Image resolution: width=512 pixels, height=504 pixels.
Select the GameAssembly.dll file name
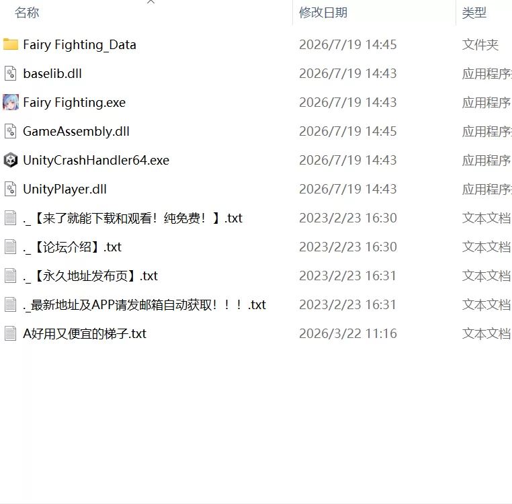(76, 131)
